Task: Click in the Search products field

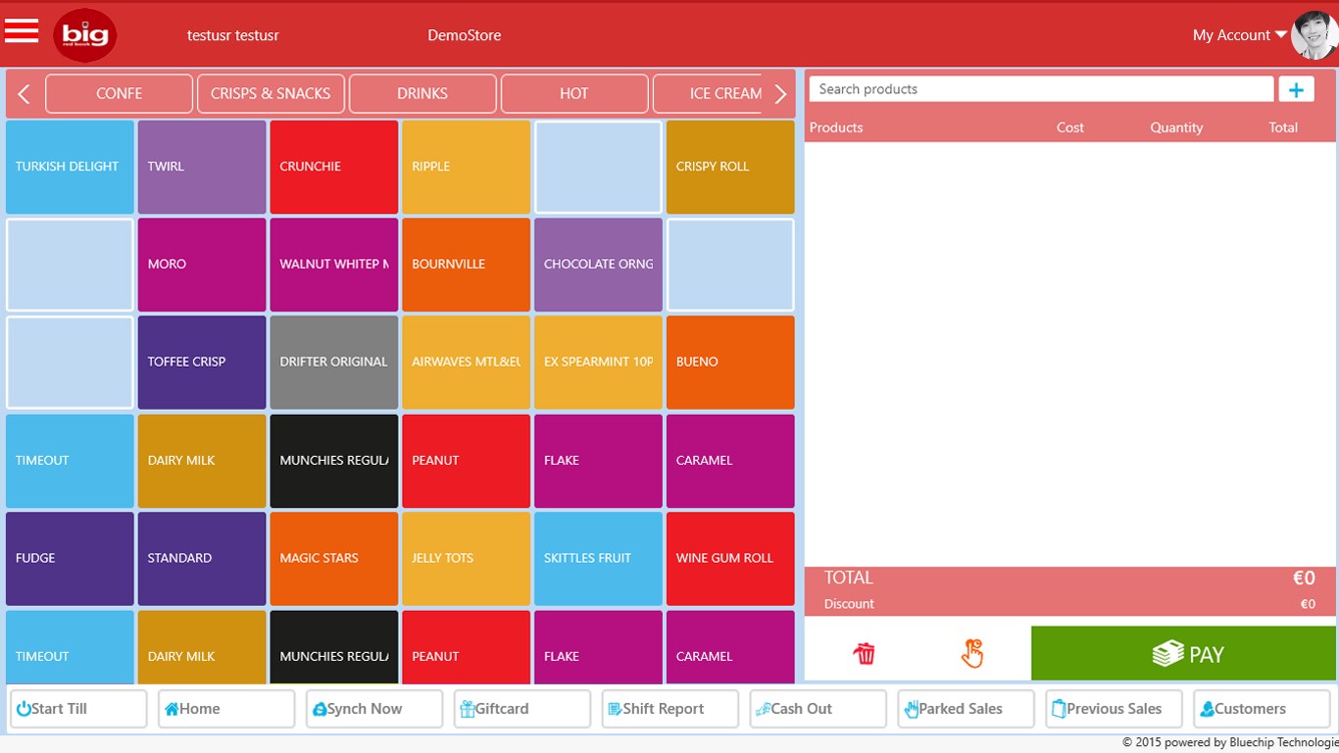Action: click(1041, 89)
